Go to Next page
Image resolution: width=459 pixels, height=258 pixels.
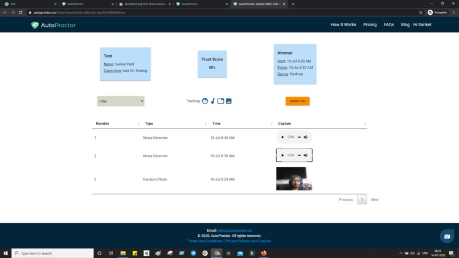click(375, 200)
